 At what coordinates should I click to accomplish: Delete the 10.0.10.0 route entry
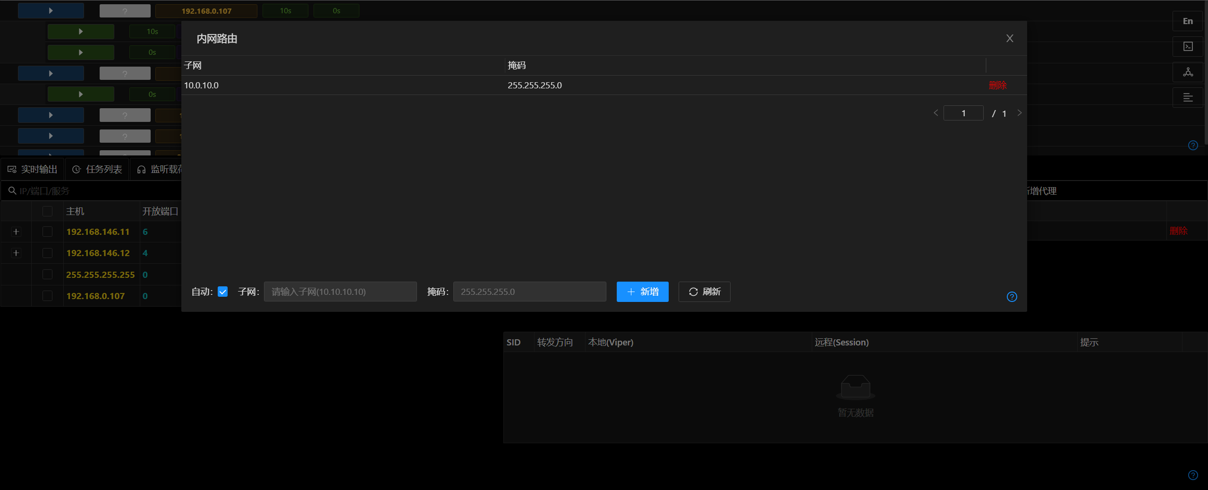997,85
